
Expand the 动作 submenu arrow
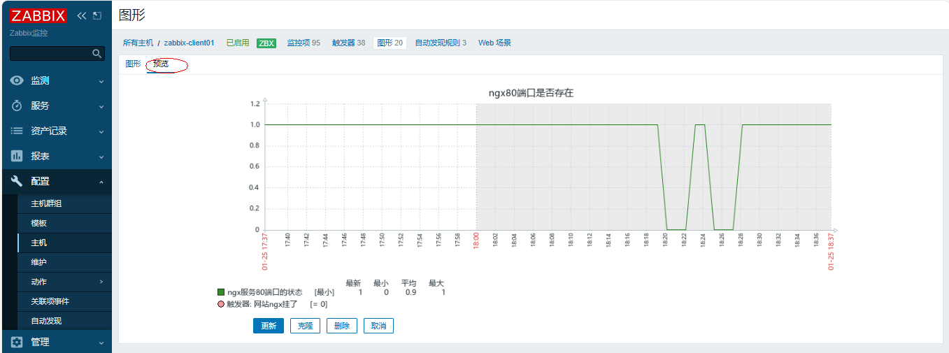click(101, 282)
